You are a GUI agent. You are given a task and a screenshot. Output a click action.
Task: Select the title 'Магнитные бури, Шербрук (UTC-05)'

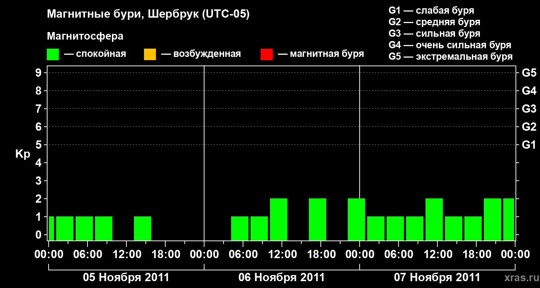148,14
